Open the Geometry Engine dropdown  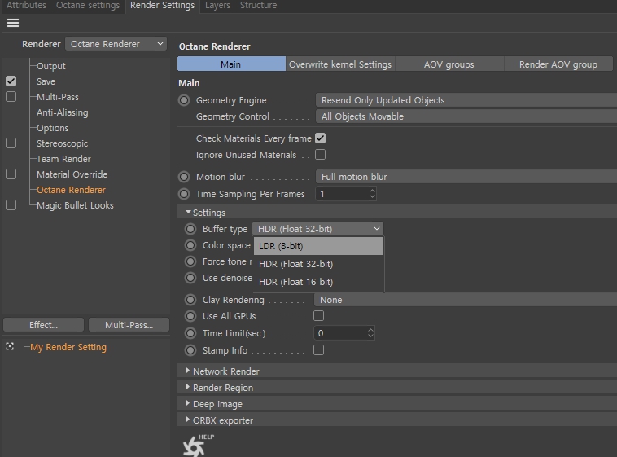pos(466,100)
